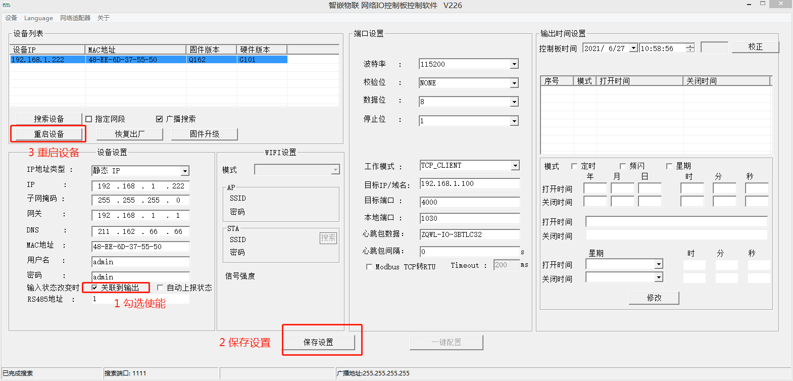Click the 心跳包间隔 field
The width and height of the screenshot is (793, 381).
470,252
